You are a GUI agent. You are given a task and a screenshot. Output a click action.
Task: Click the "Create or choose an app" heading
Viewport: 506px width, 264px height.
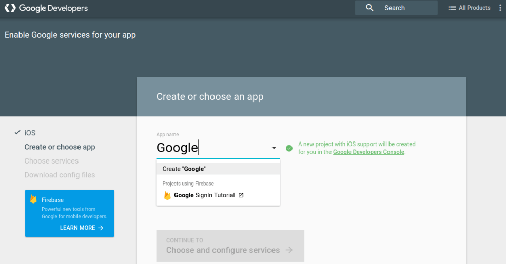(210, 97)
